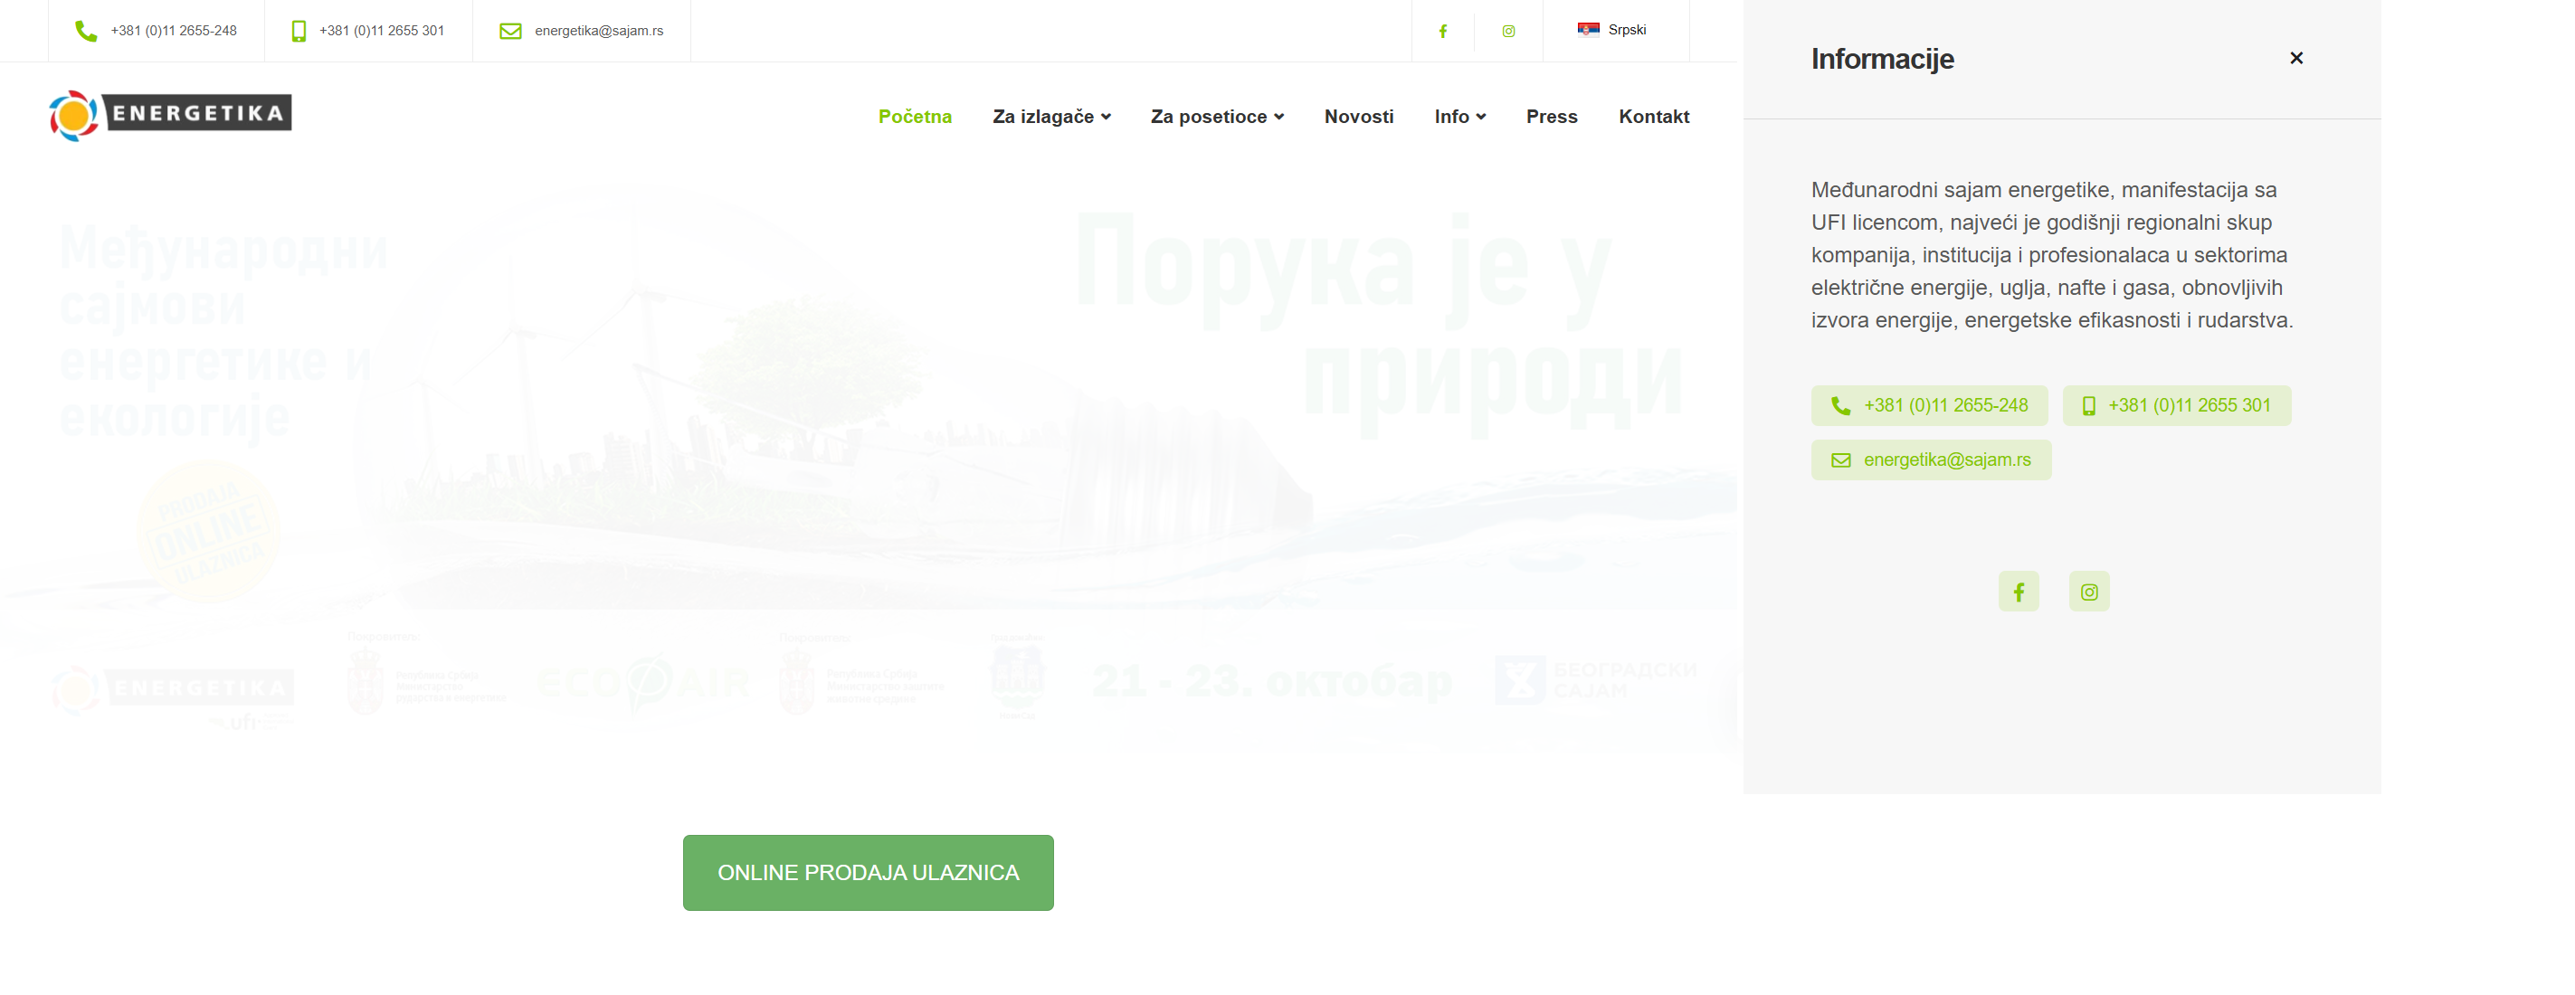Click the Energetika logo
2575x995 pixels.
[170, 115]
